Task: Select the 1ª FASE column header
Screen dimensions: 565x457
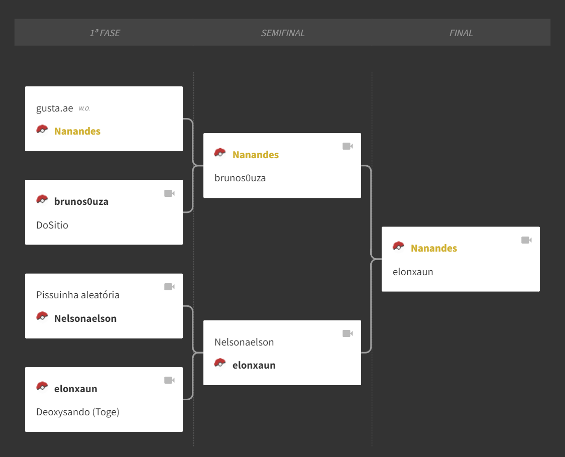Action: coord(104,33)
